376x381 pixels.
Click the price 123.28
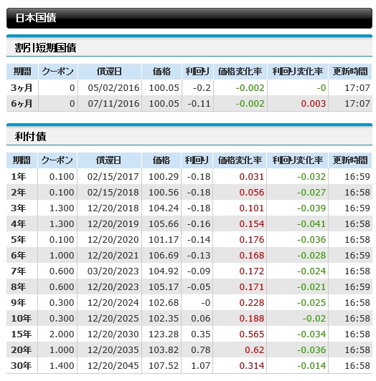[x=164, y=334]
